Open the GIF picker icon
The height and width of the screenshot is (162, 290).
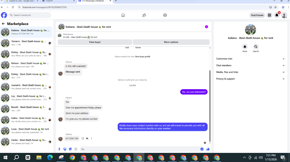pyautogui.click(x=76, y=149)
